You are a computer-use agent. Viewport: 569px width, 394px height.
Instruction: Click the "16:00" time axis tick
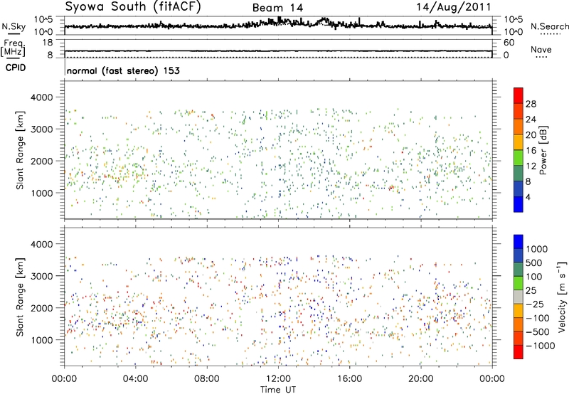point(349,379)
